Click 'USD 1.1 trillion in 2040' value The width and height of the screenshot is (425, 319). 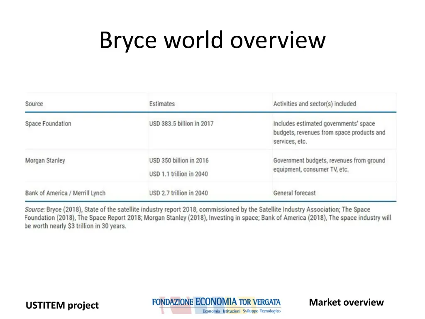pos(178,174)
